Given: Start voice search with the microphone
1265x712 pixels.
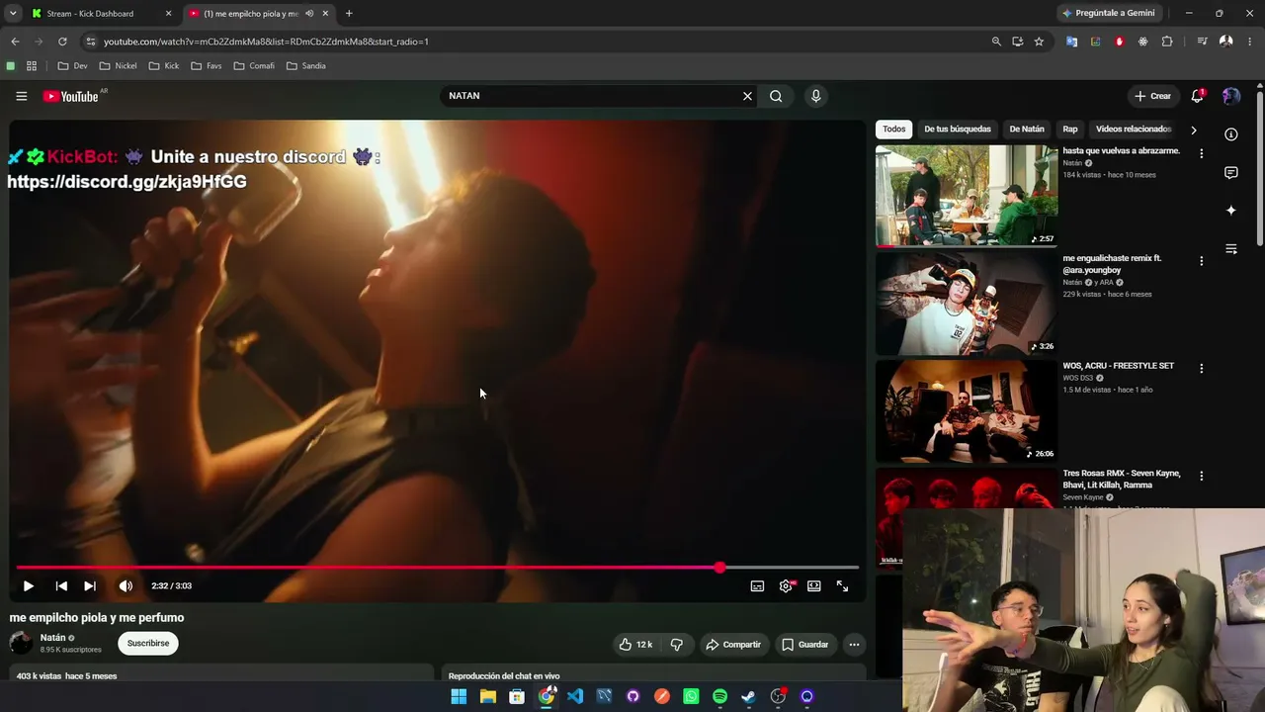Looking at the screenshot, I should [815, 96].
